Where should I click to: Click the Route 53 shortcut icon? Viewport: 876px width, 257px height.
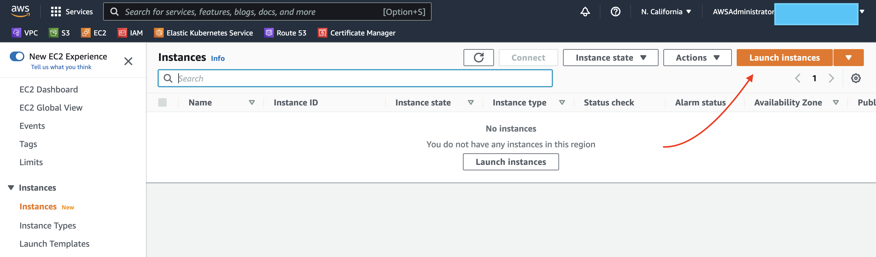click(269, 32)
